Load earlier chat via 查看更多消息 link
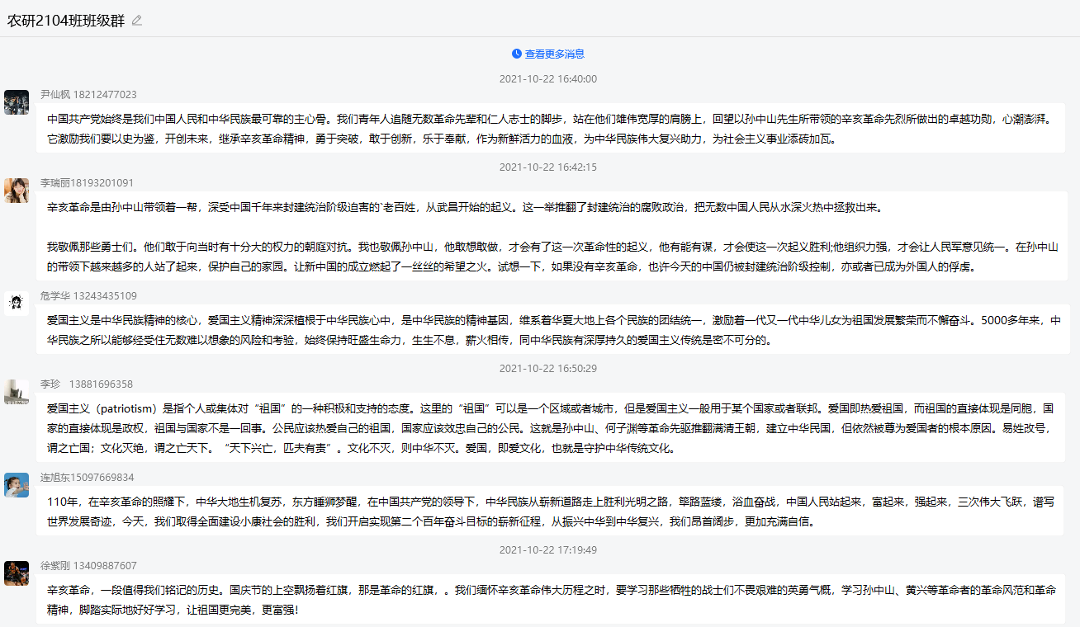 (554, 54)
